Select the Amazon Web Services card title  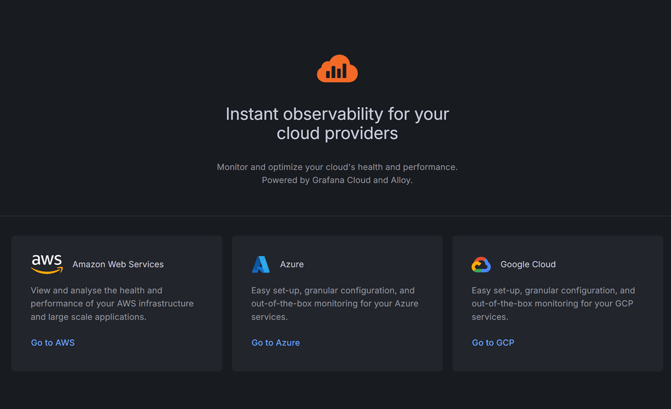point(118,264)
